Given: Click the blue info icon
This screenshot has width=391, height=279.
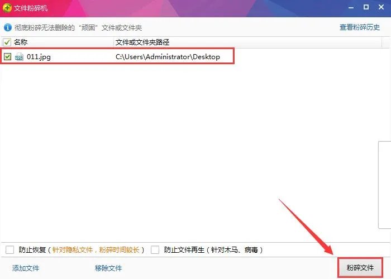Looking at the screenshot, I should tap(8, 27).
